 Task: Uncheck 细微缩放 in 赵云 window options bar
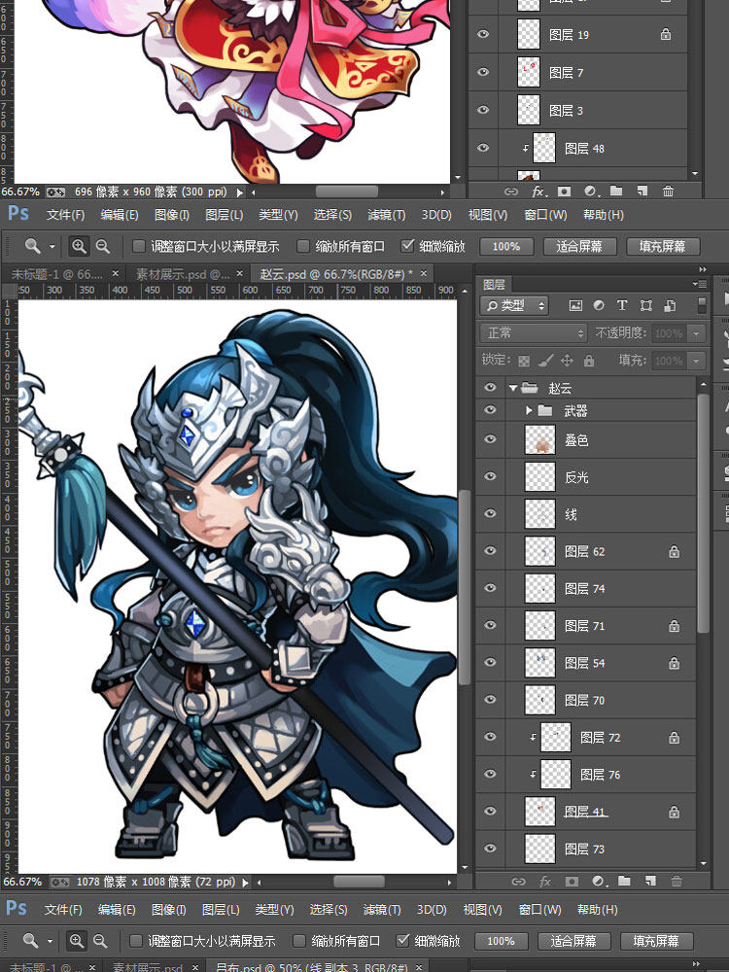click(407, 246)
